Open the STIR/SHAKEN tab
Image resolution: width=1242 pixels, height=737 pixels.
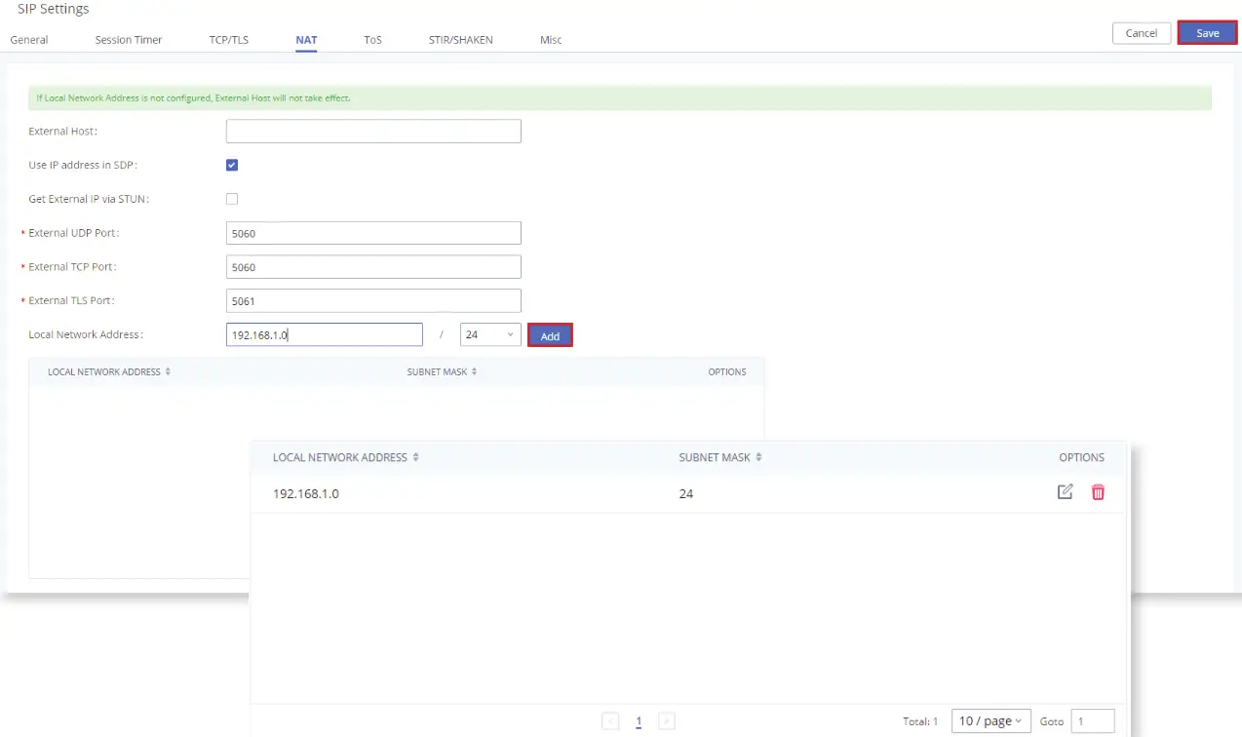461,40
